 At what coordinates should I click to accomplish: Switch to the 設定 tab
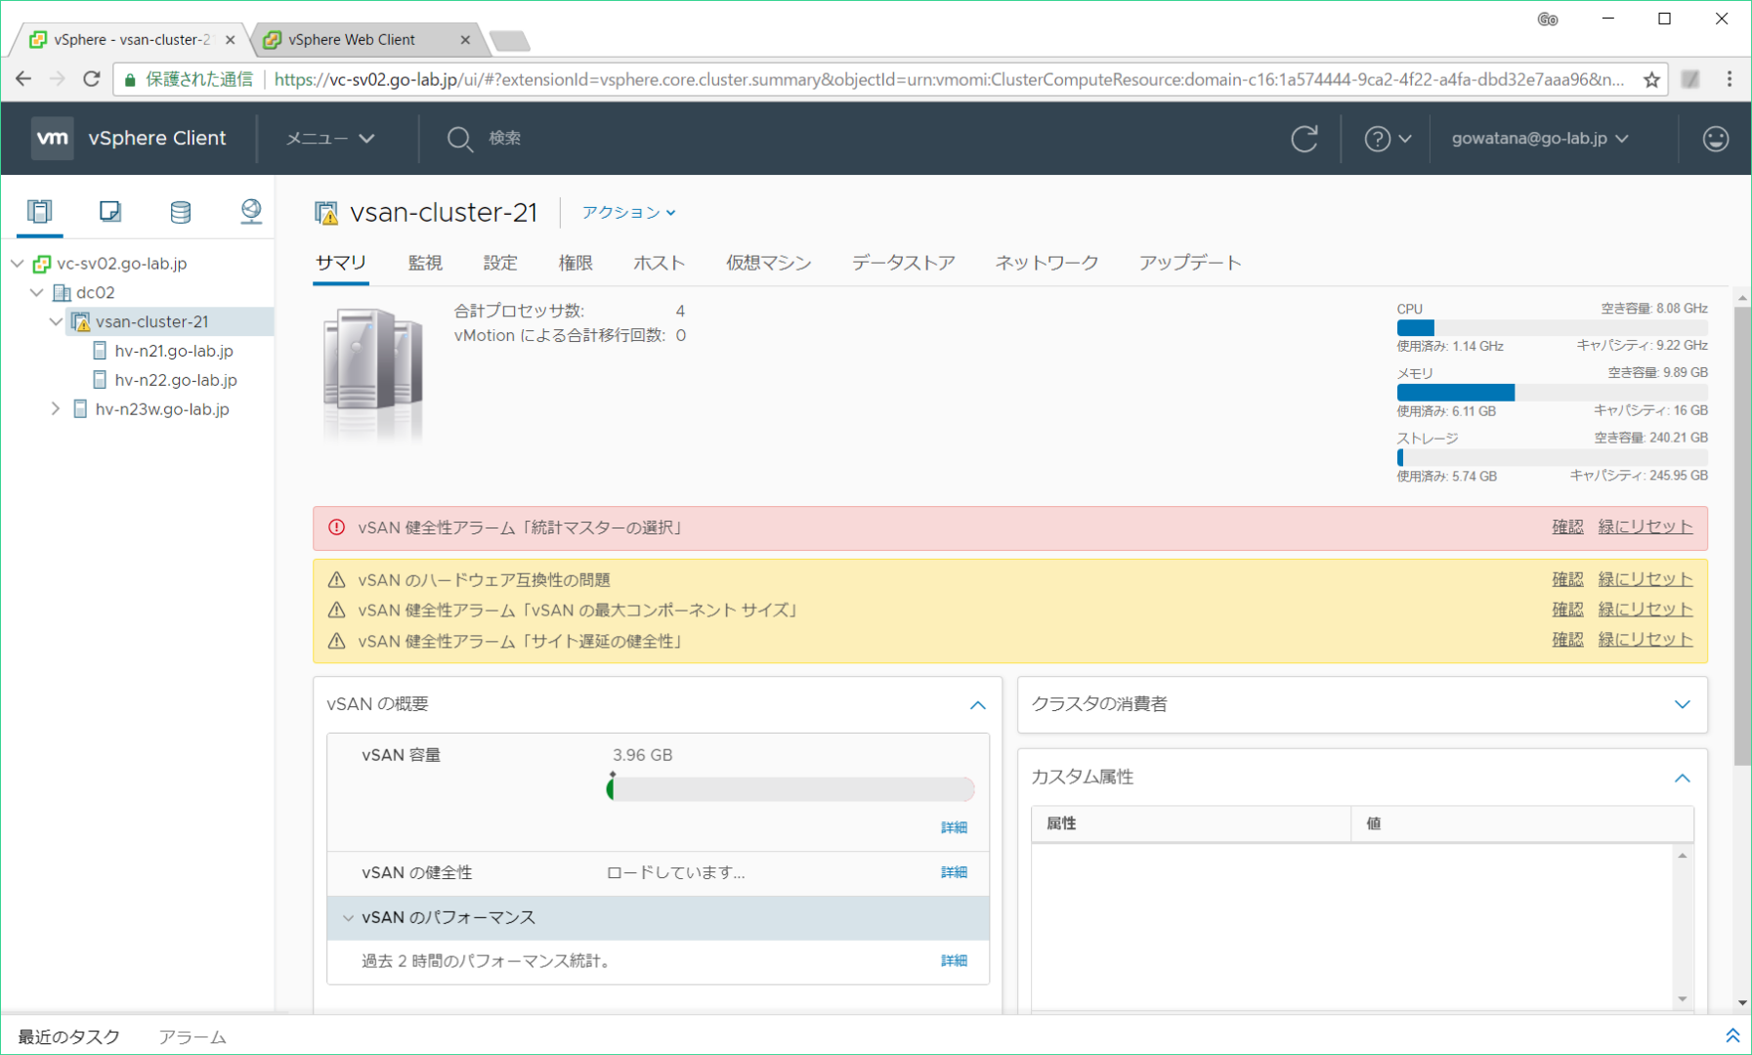(x=500, y=263)
